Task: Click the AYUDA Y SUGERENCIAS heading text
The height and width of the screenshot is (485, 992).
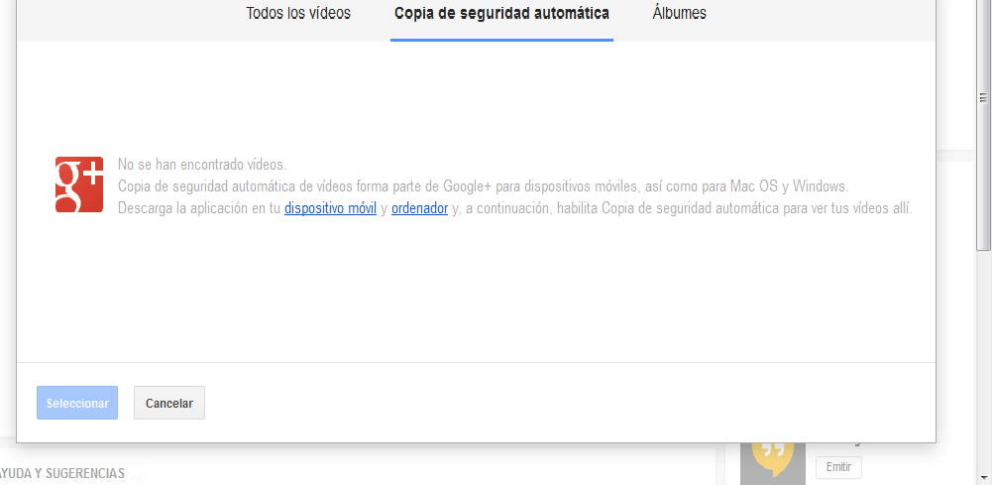Action: (x=62, y=473)
